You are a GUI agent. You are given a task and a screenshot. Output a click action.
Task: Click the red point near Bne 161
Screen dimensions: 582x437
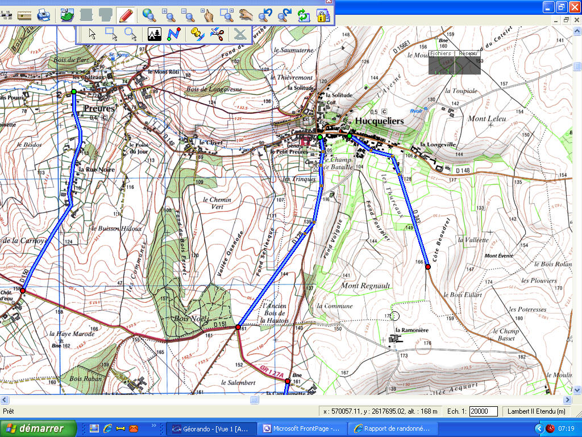[287, 381]
